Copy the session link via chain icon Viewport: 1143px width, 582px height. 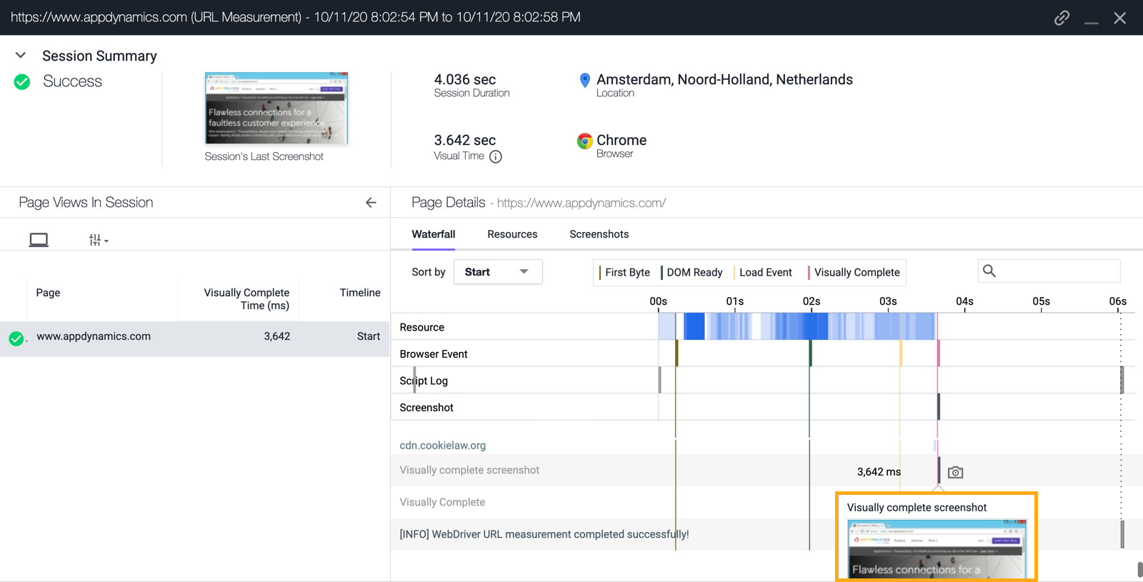(1062, 18)
